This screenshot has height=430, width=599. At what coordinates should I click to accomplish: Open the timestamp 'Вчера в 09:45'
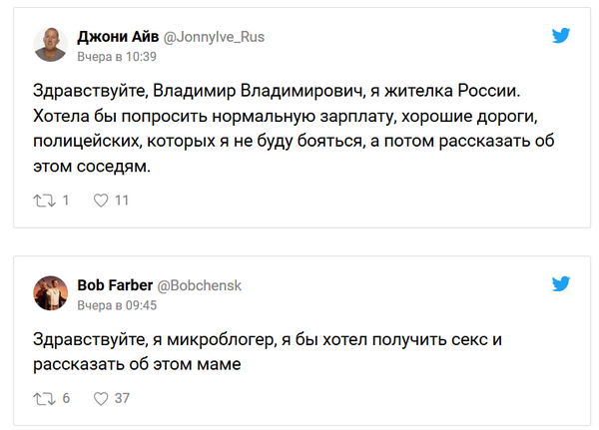pos(117,304)
